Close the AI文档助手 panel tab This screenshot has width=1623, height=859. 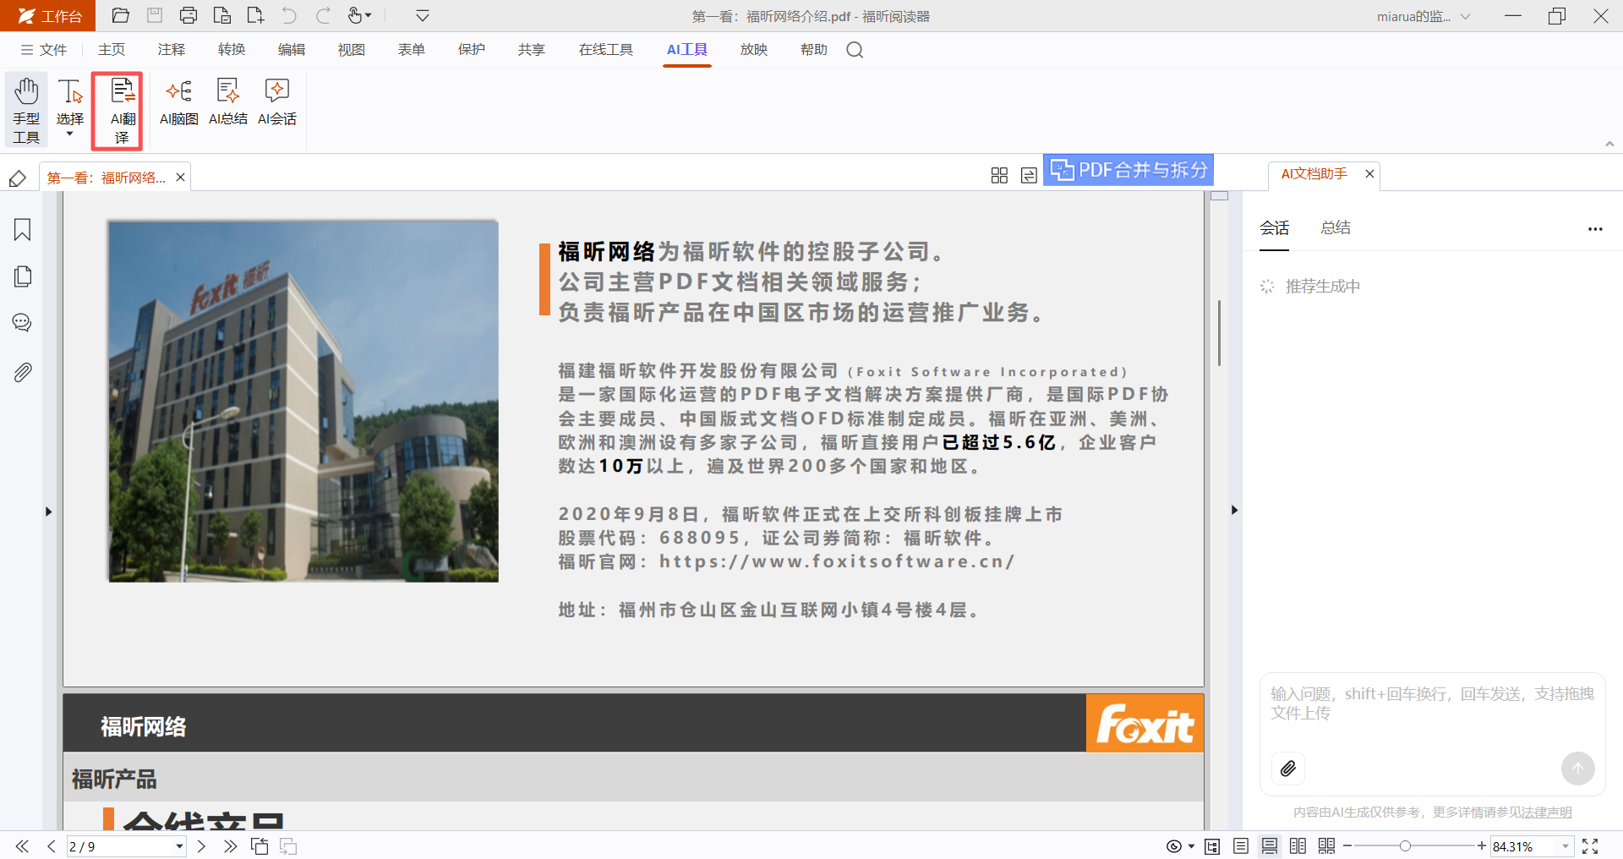[1369, 173]
